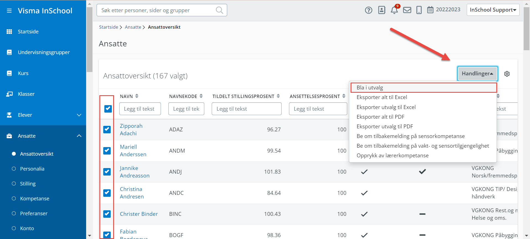Sort by NAVN column arrows
Screen dimensions: 530x239
pos(137,96)
